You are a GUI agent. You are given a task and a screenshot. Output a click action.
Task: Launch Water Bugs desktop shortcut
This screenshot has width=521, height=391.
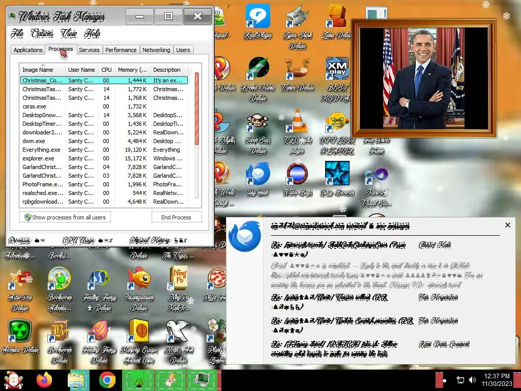[x=298, y=178]
